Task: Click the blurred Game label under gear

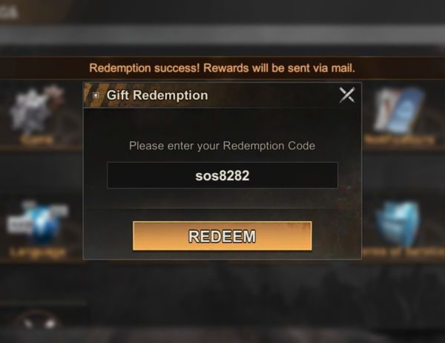Action: (x=36, y=140)
